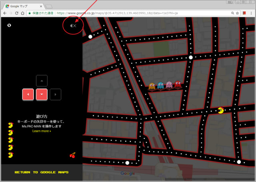Click the pink ghost on the map

coord(170,85)
